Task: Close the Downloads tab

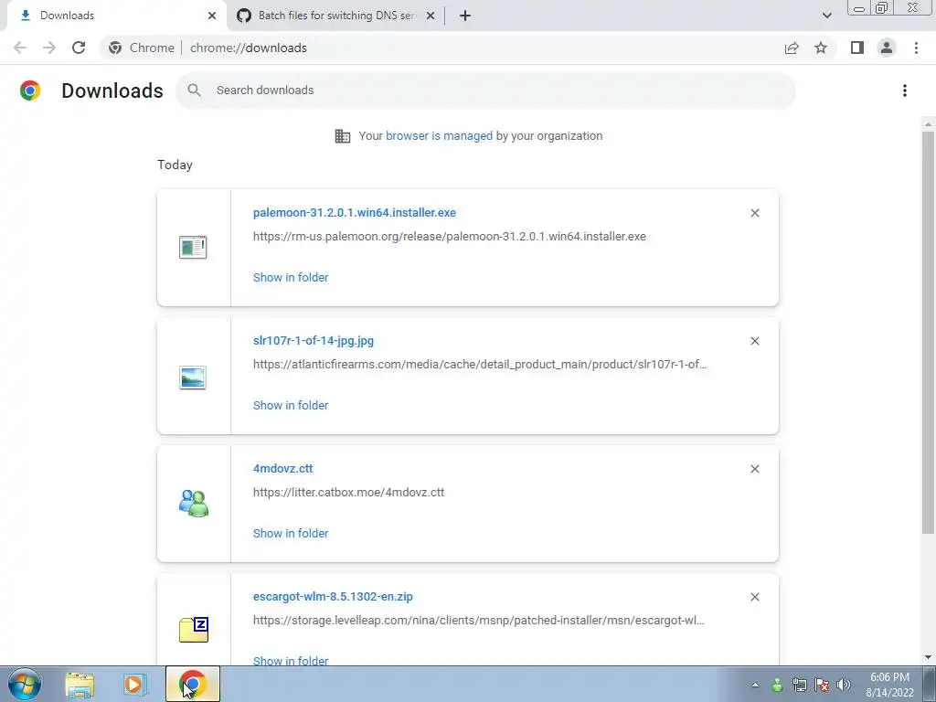Action: click(212, 16)
